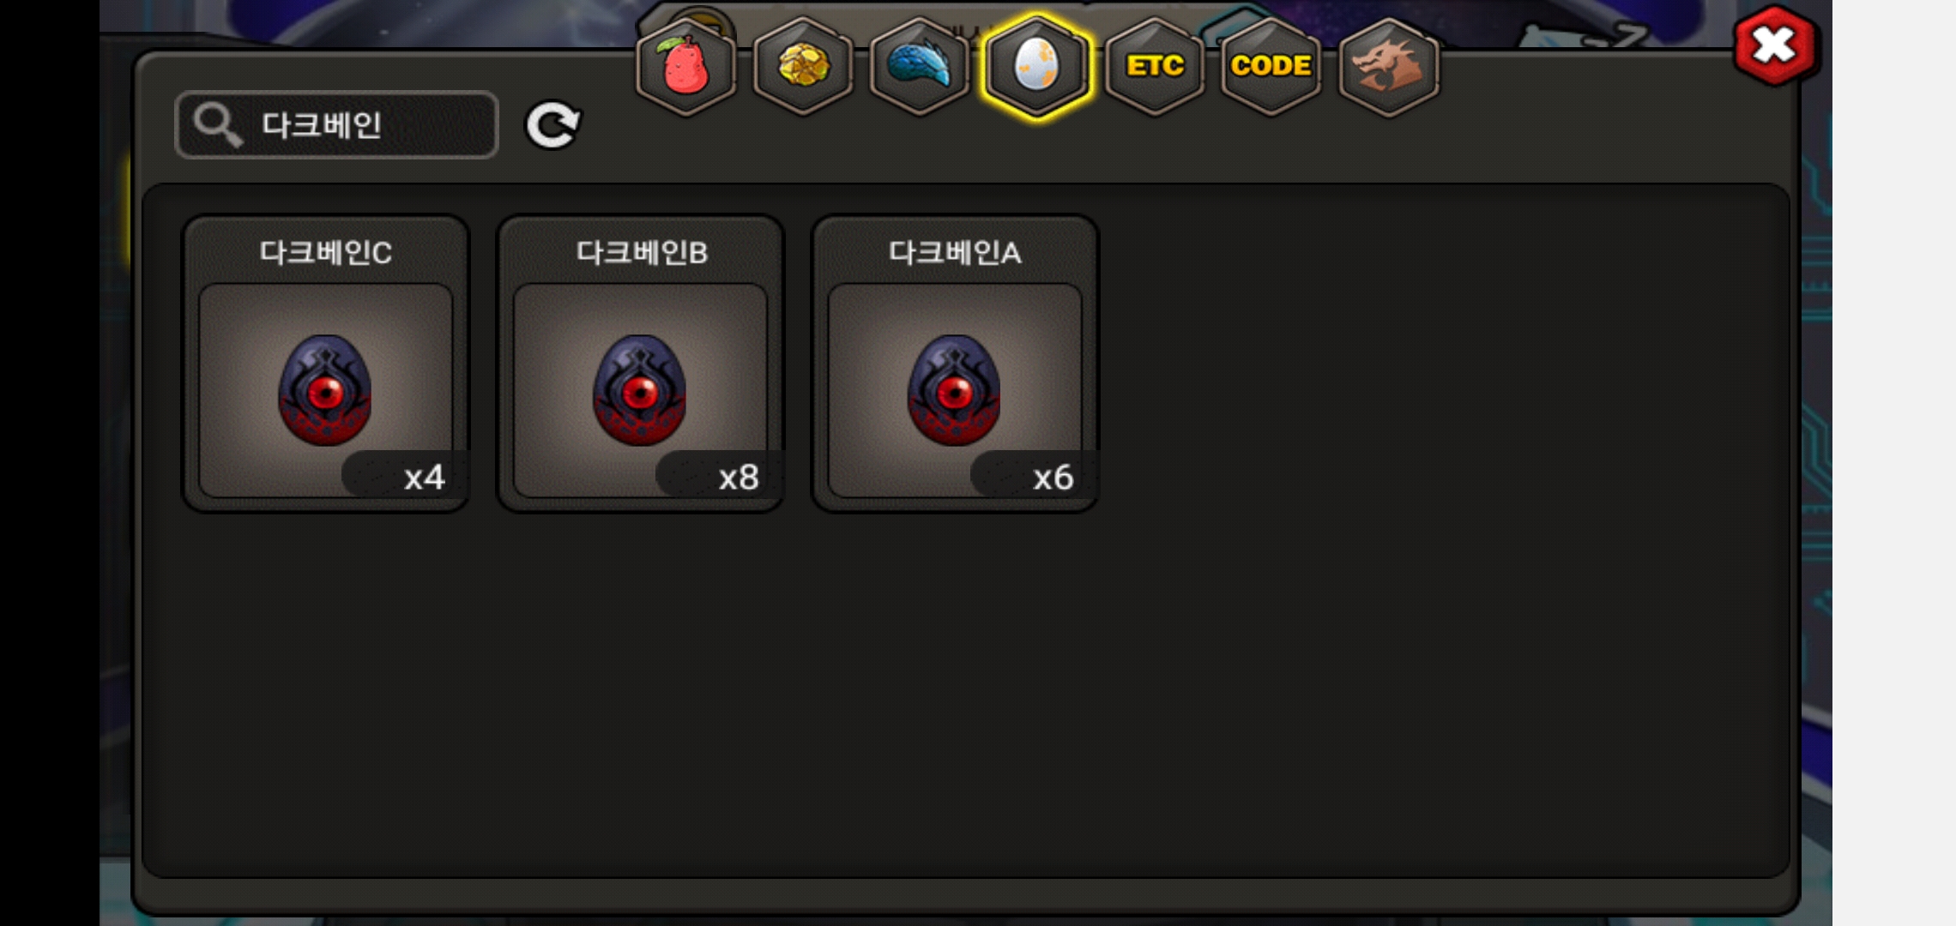Open the ETC items tab

[x=1155, y=67]
